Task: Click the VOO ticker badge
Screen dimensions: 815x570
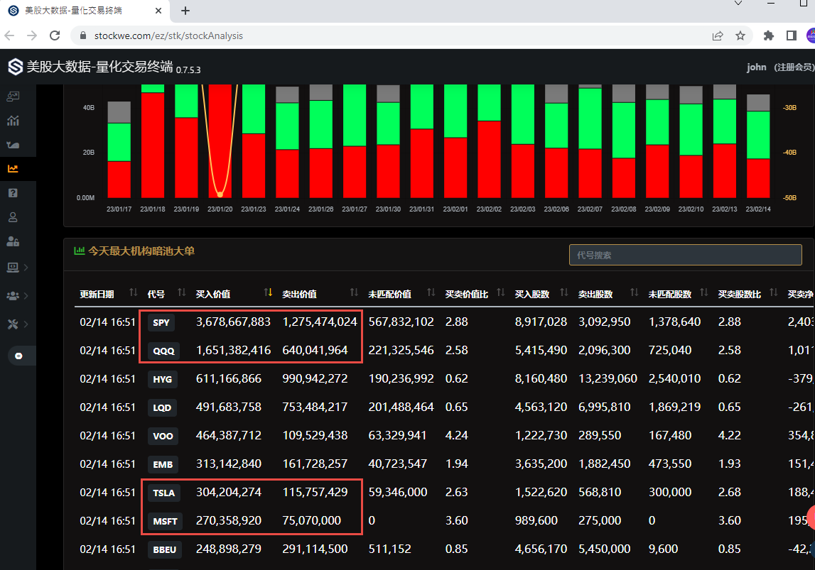Action: click(163, 436)
